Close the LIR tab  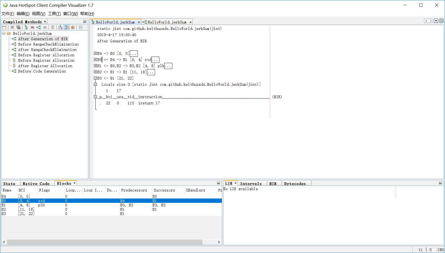(x=236, y=183)
